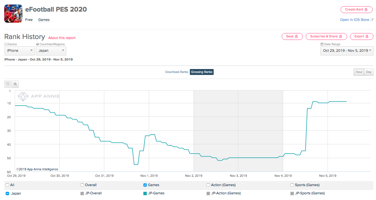Uncheck the Games checkbox

pos(145,185)
